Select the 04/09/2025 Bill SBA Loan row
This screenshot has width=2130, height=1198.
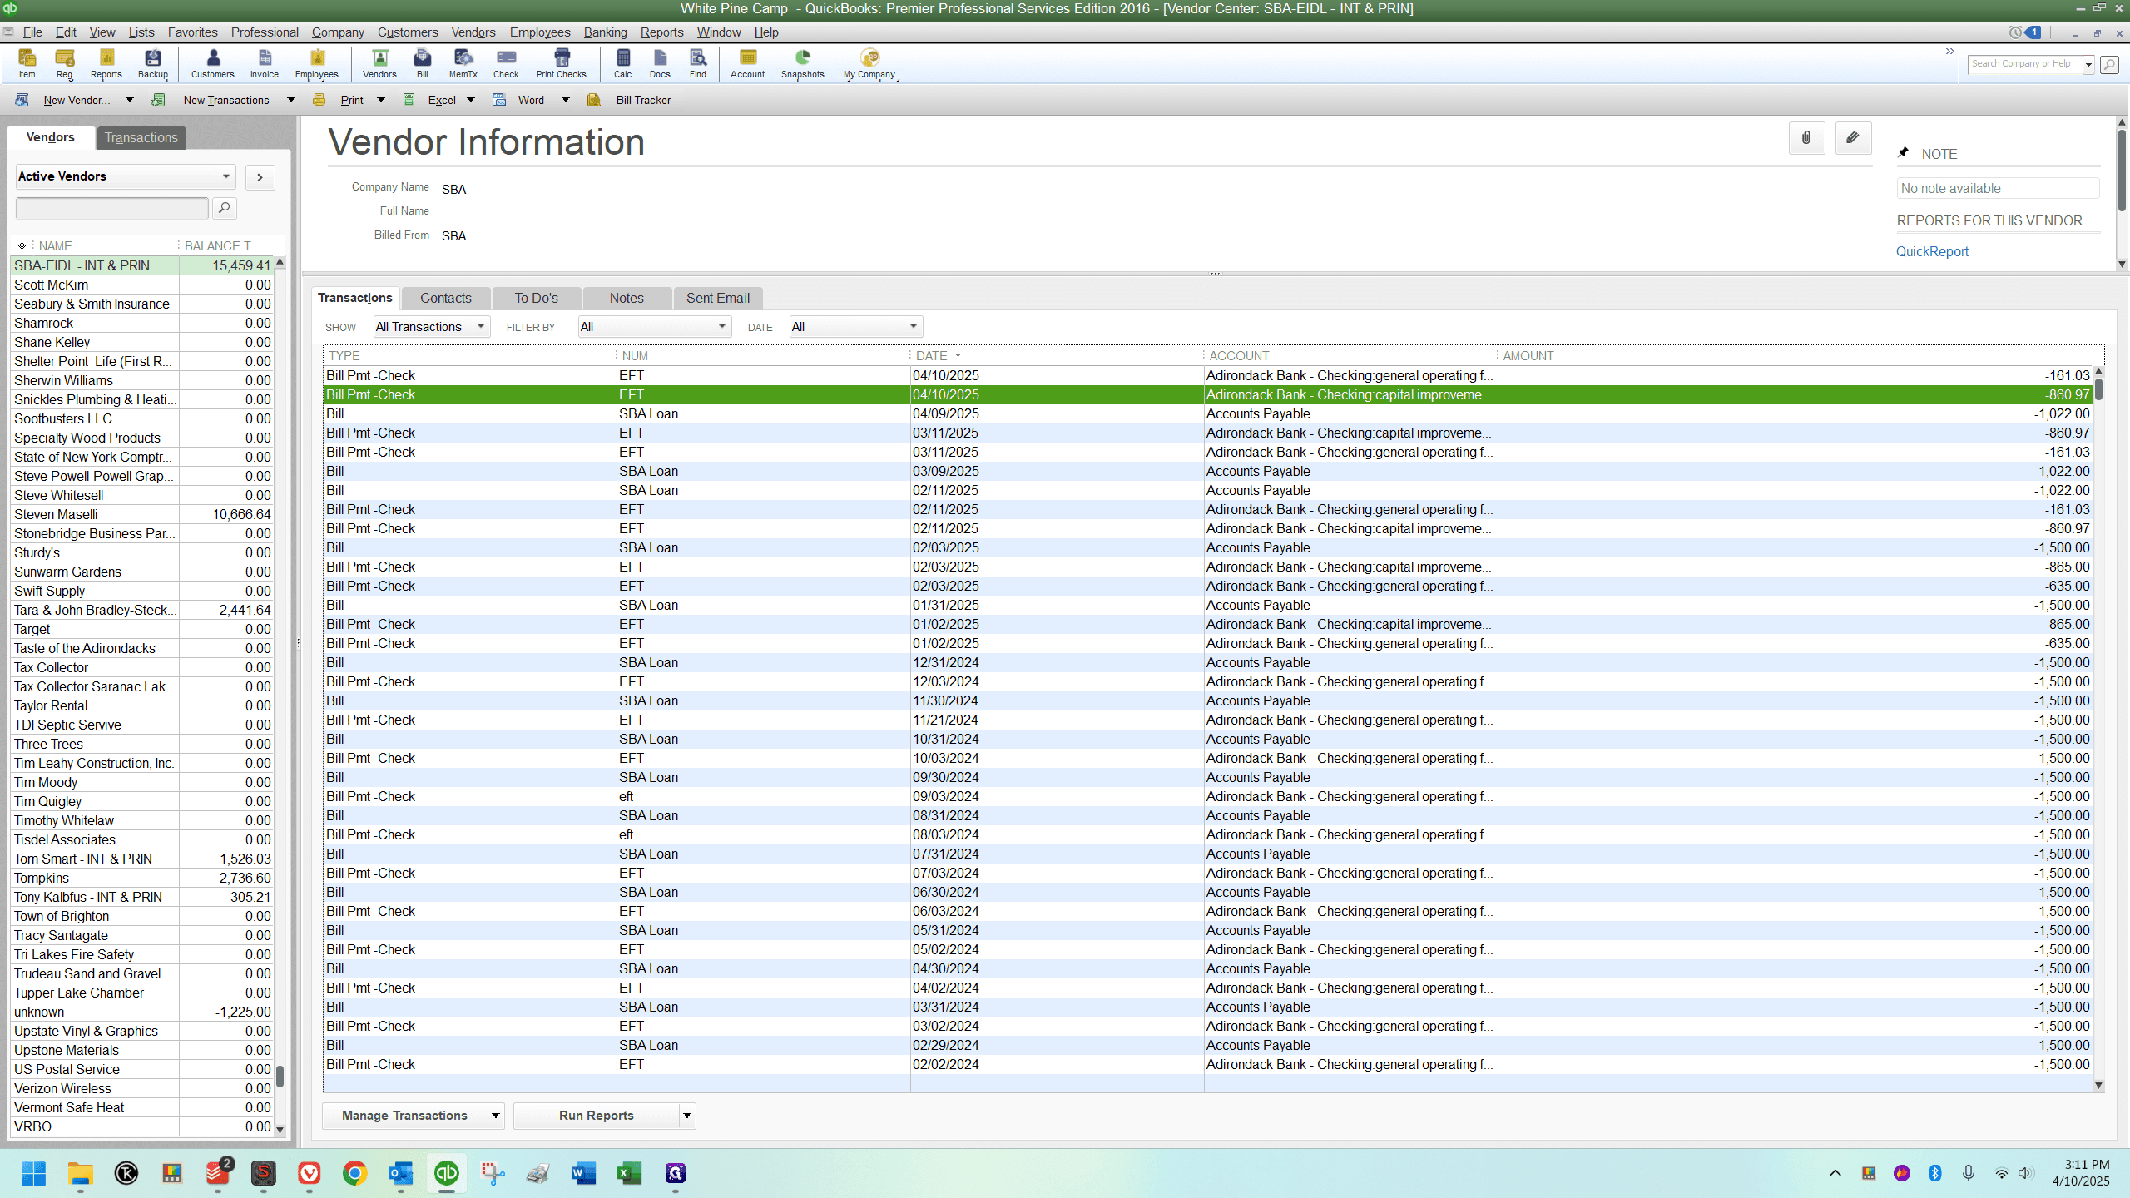pos(1206,413)
